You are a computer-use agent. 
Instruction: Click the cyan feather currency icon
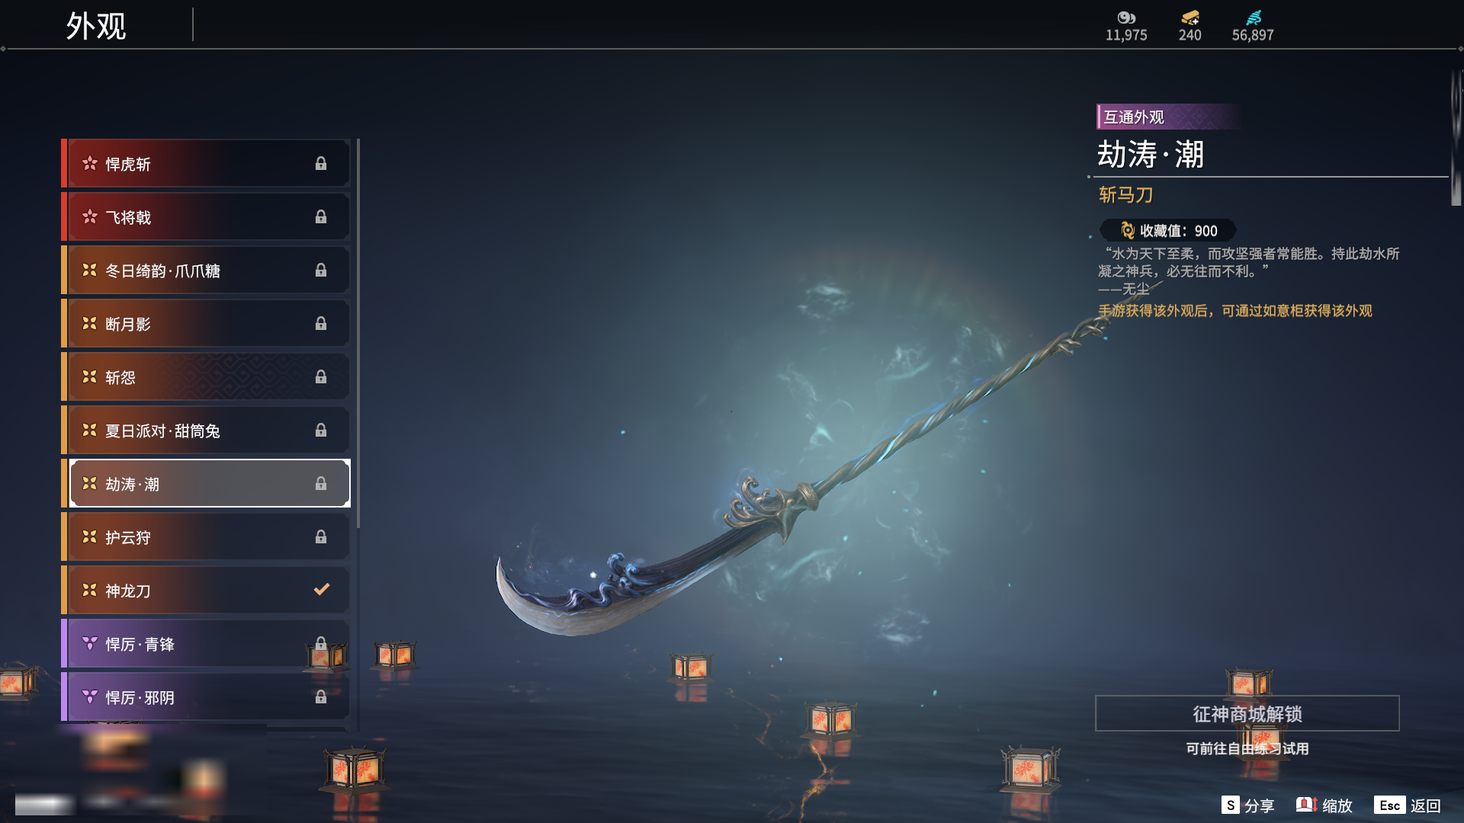(1254, 18)
